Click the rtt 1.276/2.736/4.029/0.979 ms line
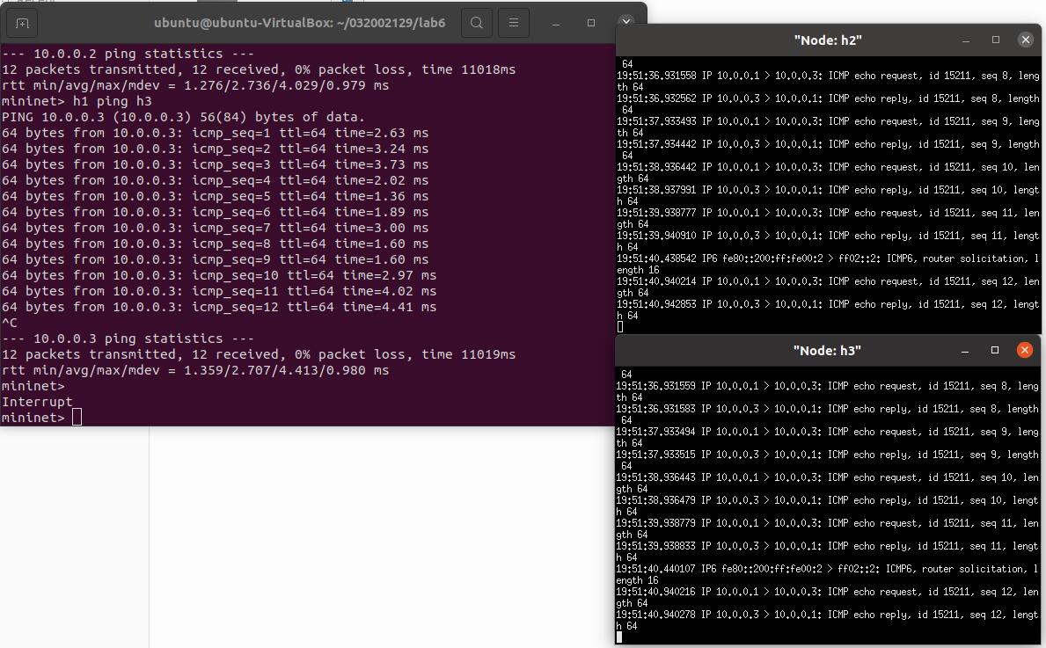This screenshot has height=648, width=1046. coord(194,85)
